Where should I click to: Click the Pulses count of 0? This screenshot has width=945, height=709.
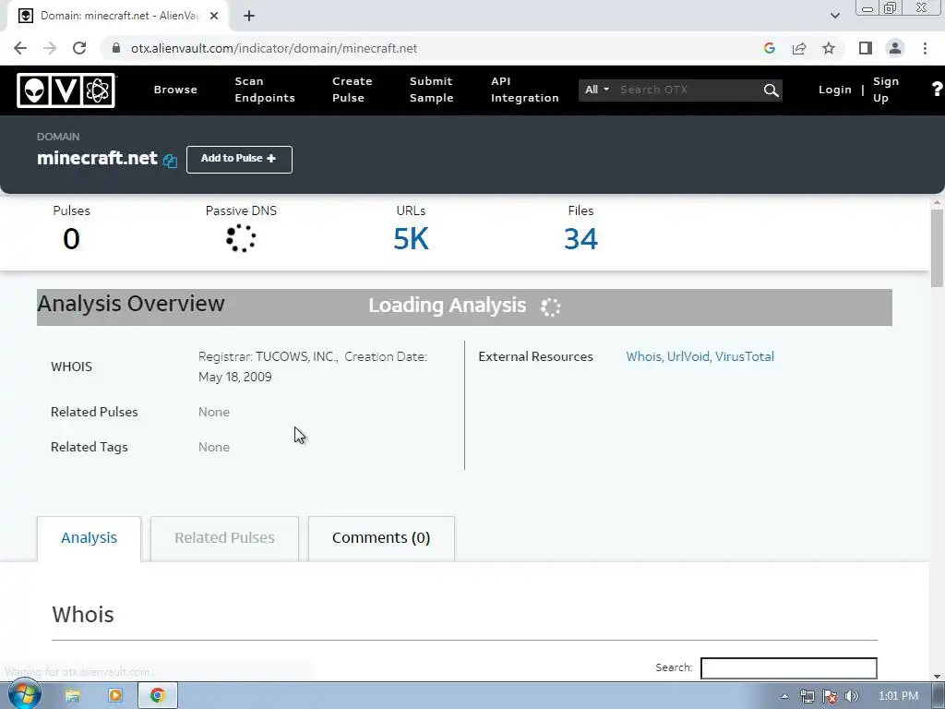click(71, 239)
